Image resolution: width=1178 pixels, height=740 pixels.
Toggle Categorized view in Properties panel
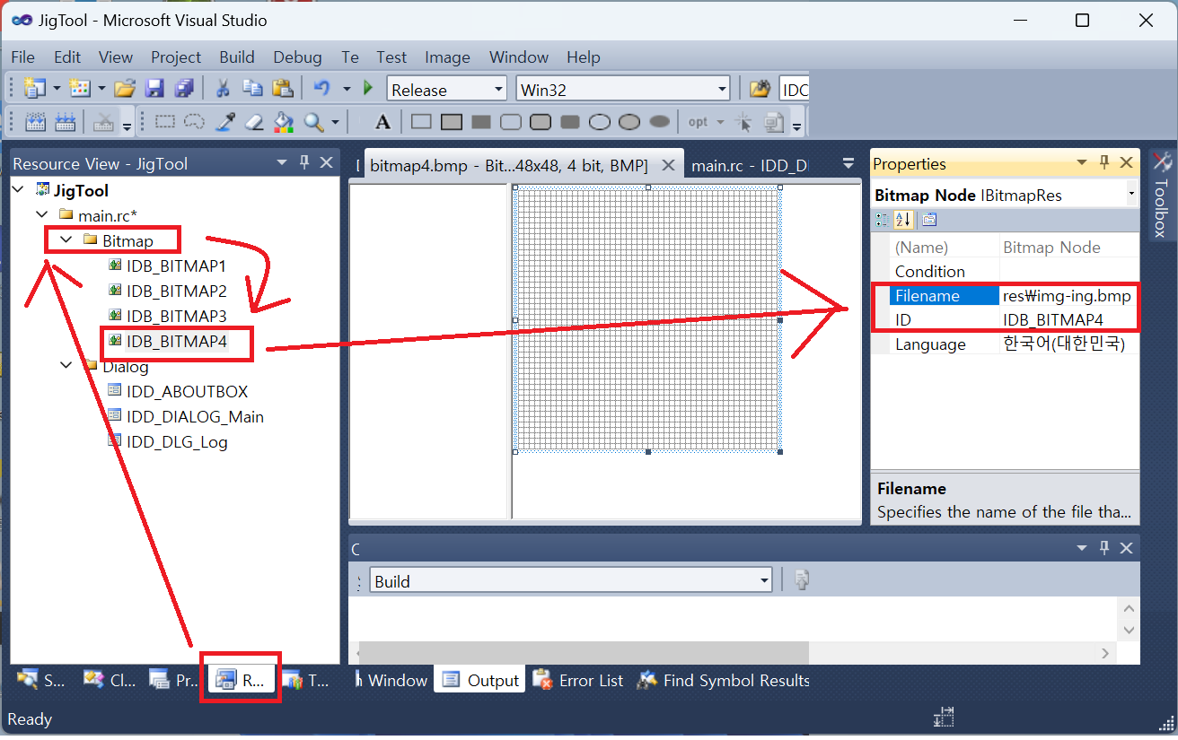click(882, 220)
